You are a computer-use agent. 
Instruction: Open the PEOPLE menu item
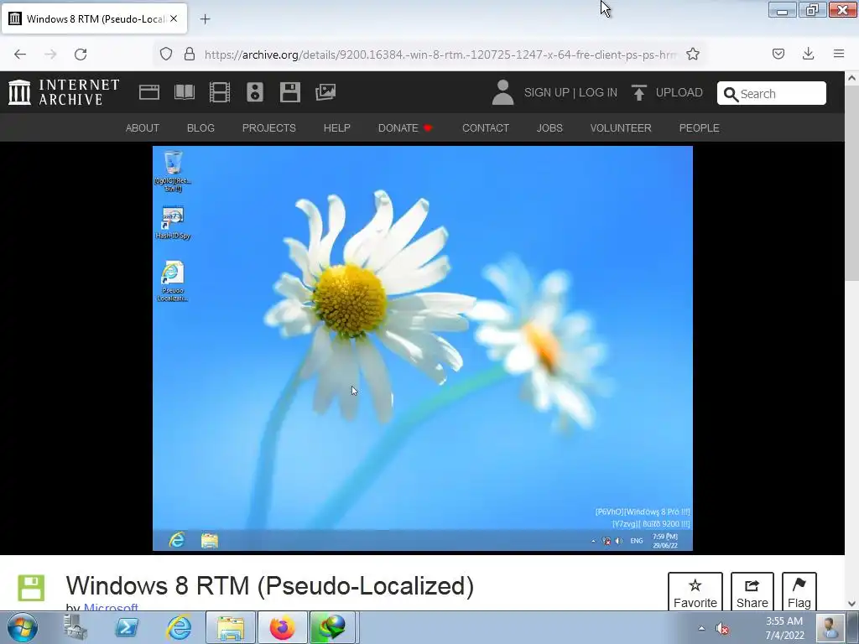tap(699, 128)
